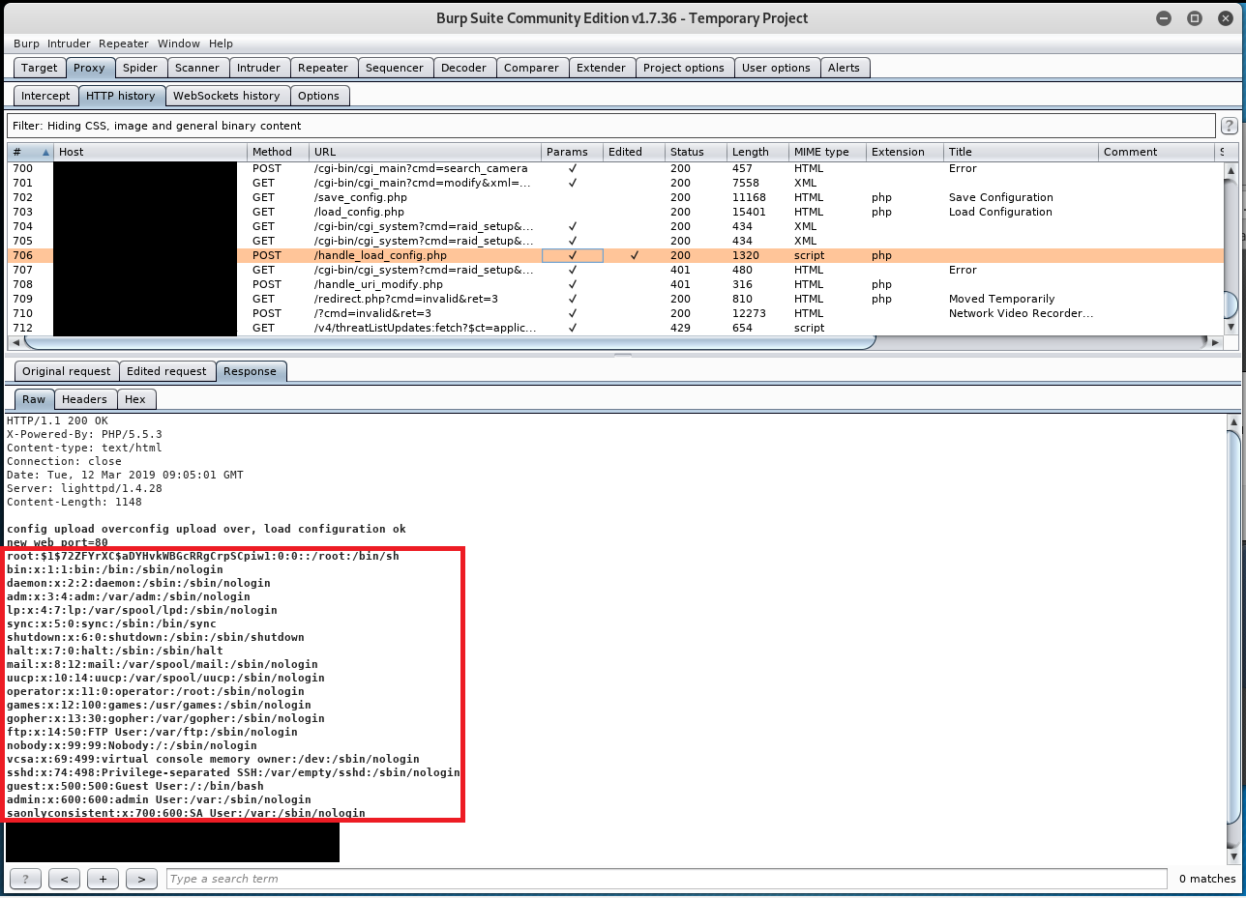Click the filter help question mark icon
Image resolution: width=1246 pixels, height=898 pixels.
pos(1229,126)
